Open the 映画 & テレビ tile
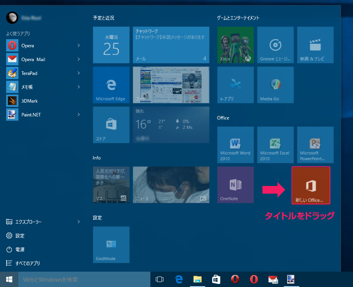The height and width of the screenshot is (287, 353). coord(315,45)
